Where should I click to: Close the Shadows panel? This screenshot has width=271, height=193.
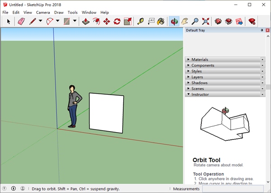coord(262,83)
